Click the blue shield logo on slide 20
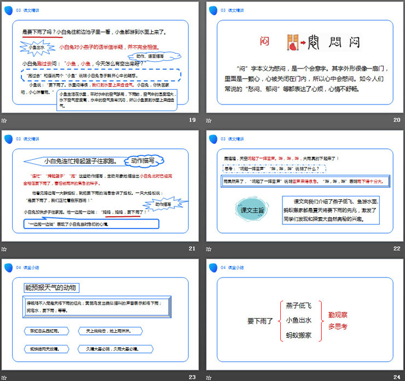The image size is (405, 381). pyautogui.click(x=213, y=10)
